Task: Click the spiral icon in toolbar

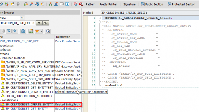Action: pos(18,4)
